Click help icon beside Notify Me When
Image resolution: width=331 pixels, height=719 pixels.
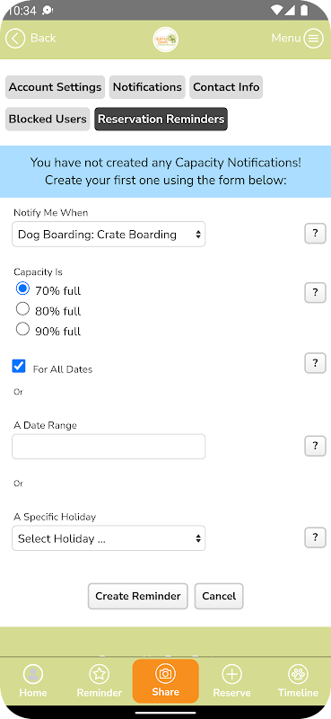315,234
